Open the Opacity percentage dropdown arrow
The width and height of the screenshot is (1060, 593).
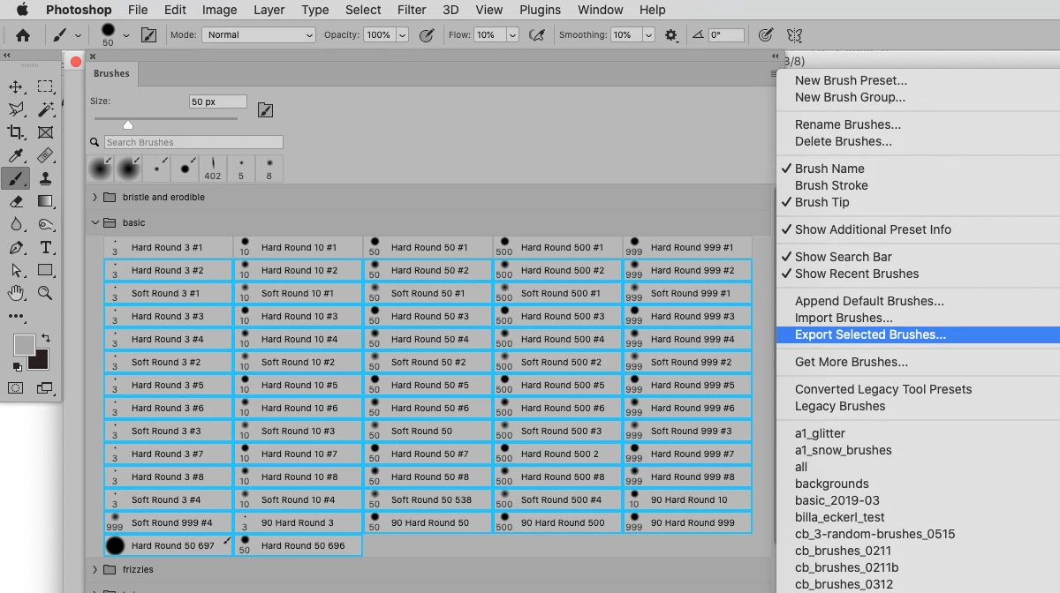[403, 35]
